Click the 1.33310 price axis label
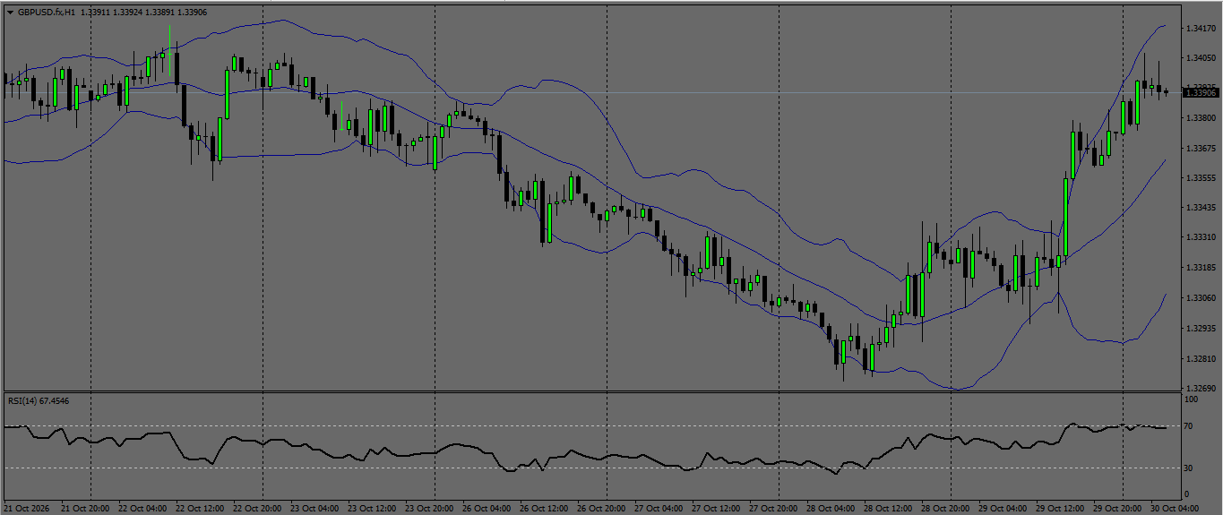The height and width of the screenshot is (515, 1223). click(1201, 237)
